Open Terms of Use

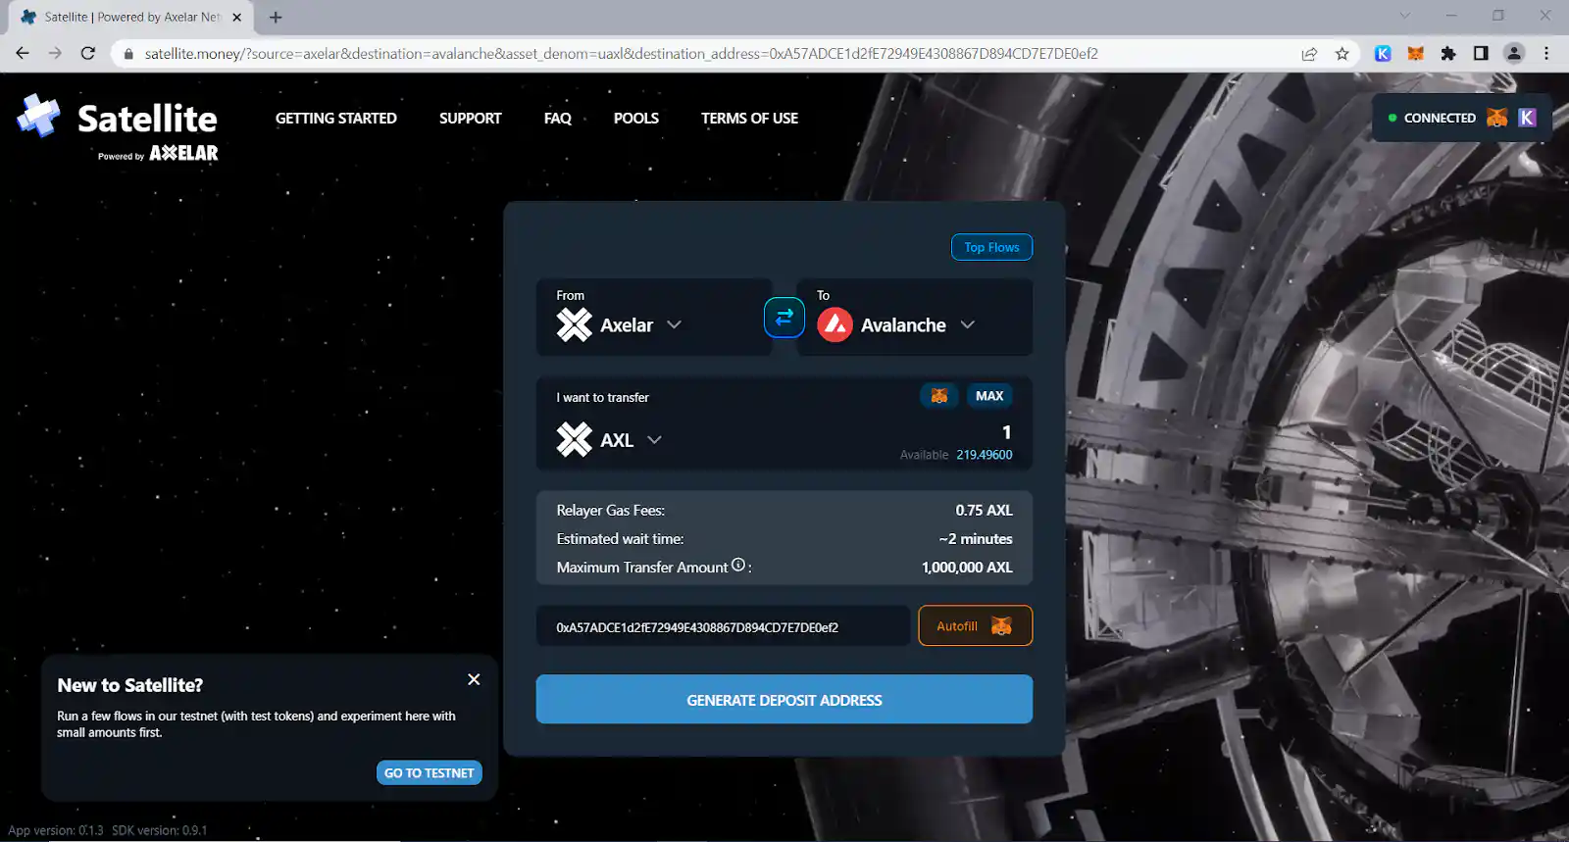(x=749, y=118)
